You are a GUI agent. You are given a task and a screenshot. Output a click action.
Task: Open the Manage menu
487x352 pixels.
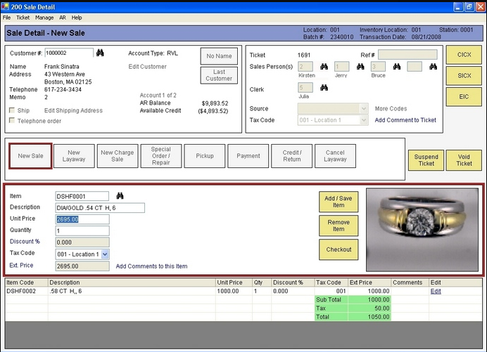[44, 17]
